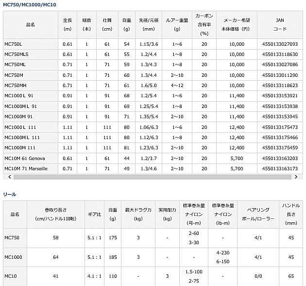Click JAN code 4550133175466

(280, 138)
